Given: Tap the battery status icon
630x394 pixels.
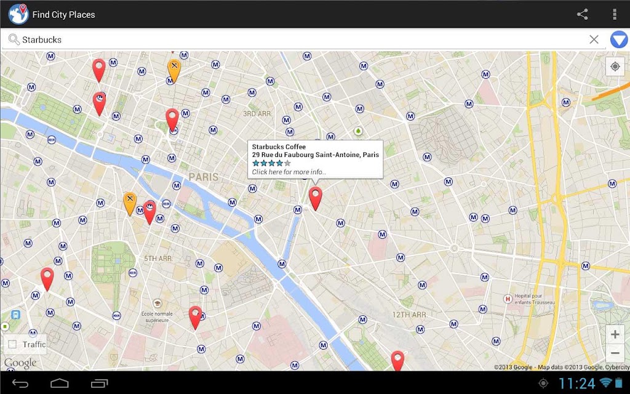Looking at the screenshot, I should (618, 382).
